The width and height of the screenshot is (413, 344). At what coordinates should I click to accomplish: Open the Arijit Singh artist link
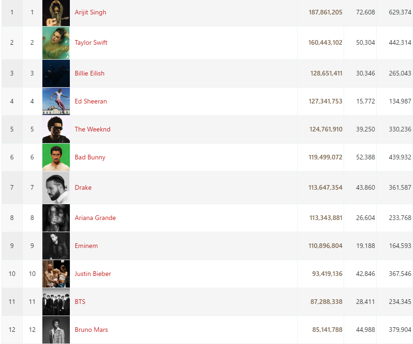click(x=90, y=13)
